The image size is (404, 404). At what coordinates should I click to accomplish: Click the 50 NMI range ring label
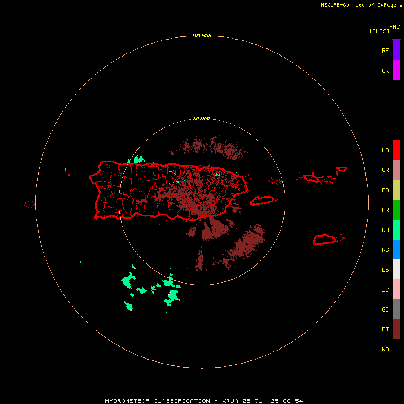(202, 119)
